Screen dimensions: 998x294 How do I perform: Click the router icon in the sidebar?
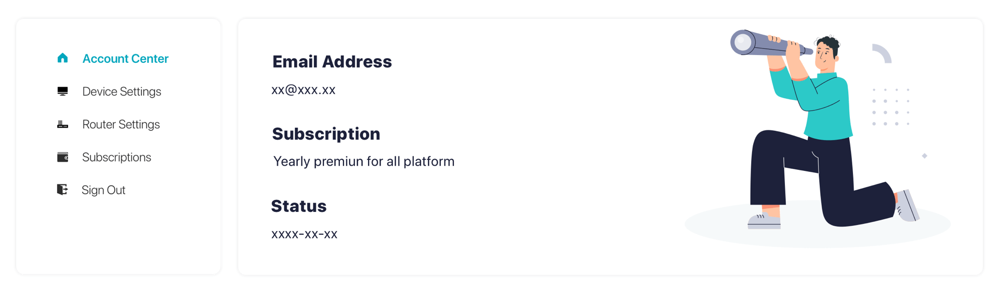[x=62, y=125]
